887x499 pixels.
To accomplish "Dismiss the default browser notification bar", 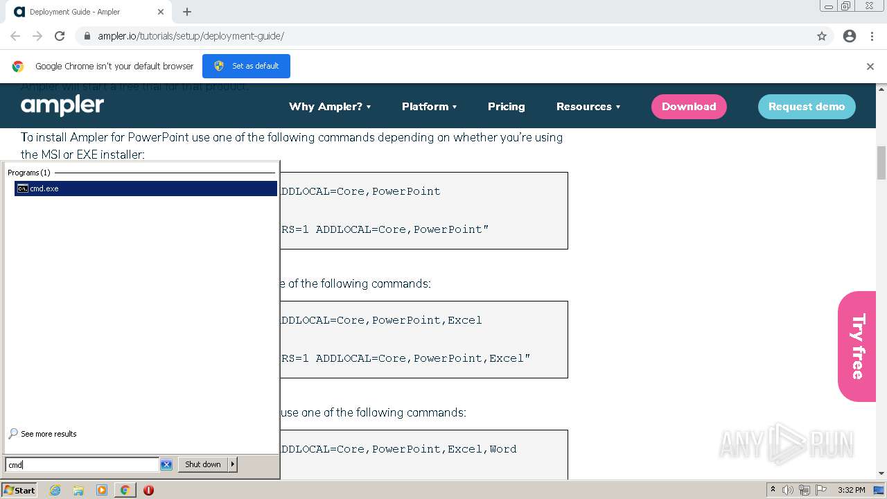I will (870, 67).
